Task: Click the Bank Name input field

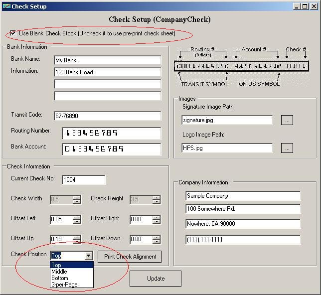Action: tap(107, 60)
